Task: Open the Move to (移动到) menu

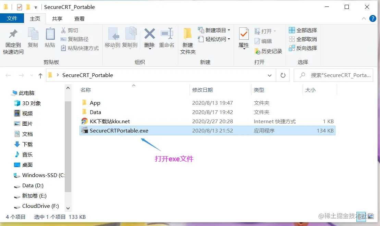Action: [x=112, y=38]
